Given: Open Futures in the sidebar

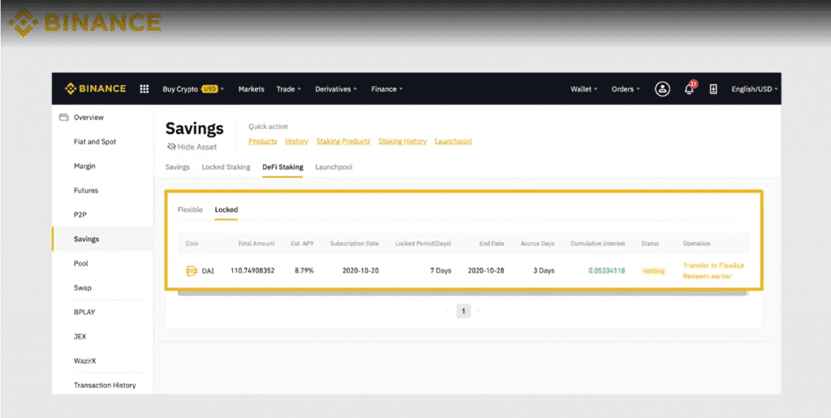Looking at the screenshot, I should 86,191.
